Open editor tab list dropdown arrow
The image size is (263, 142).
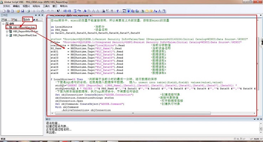pyautogui.click(x=261, y=15)
